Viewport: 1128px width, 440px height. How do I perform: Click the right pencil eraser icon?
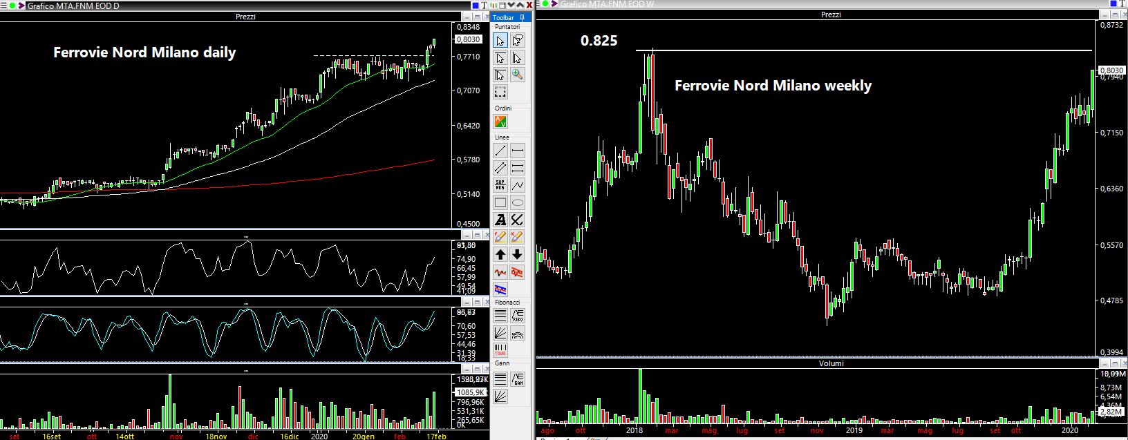point(517,237)
